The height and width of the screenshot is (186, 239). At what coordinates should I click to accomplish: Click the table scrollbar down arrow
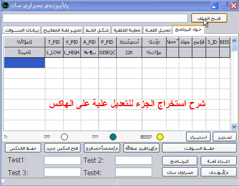pos(234,126)
